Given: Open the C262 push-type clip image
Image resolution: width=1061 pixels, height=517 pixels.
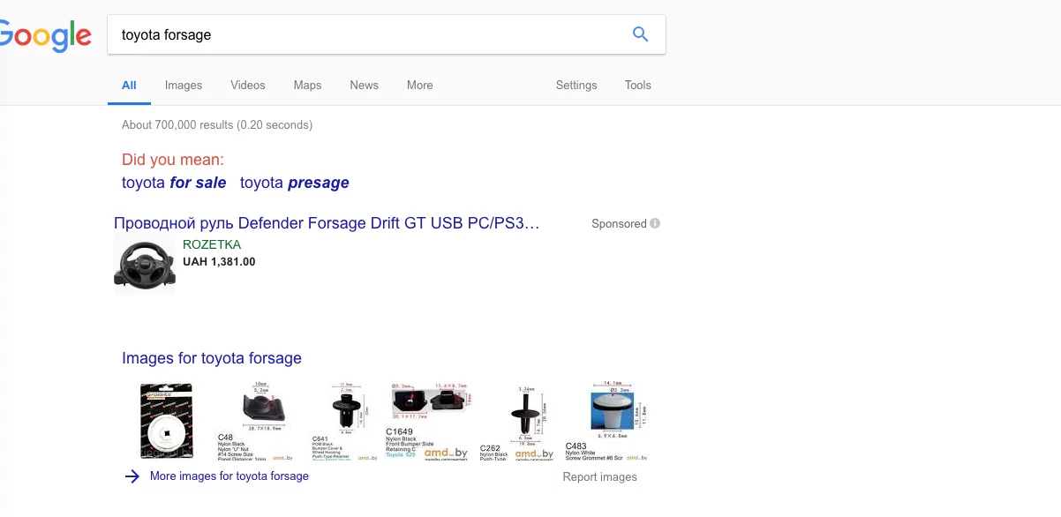Looking at the screenshot, I should 518,421.
